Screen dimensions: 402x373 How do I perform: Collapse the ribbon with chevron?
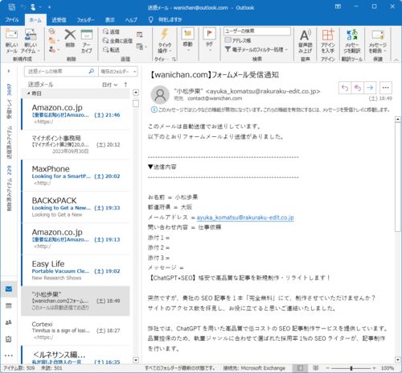[x=396, y=60]
